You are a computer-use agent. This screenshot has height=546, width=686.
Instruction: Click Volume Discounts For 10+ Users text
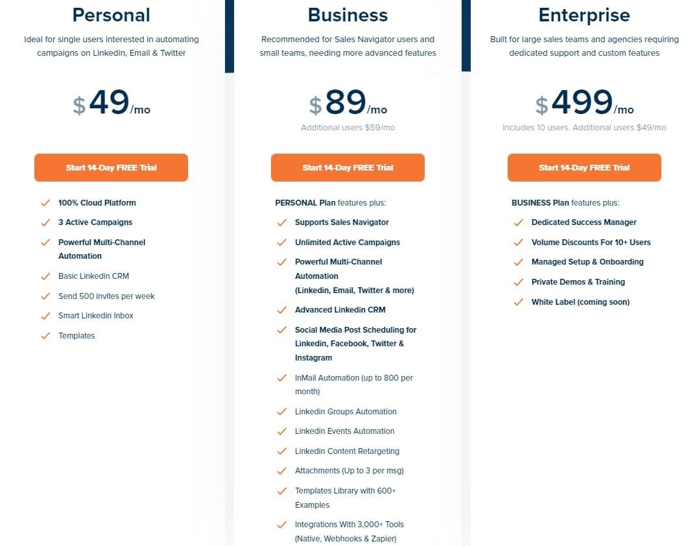[591, 243]
